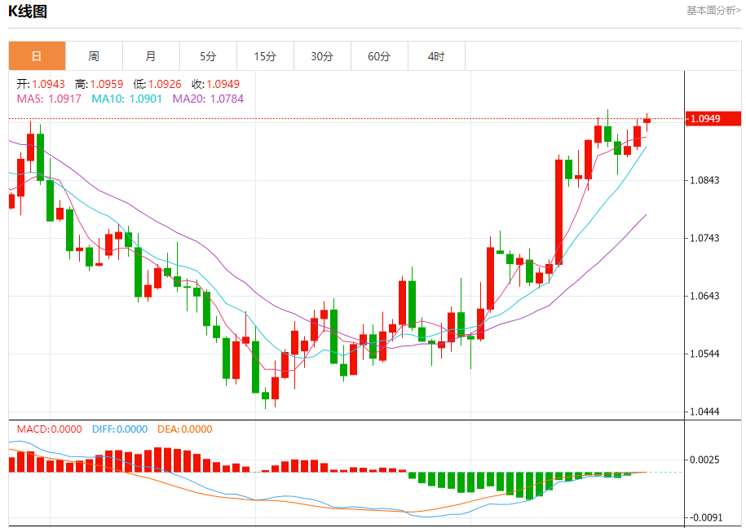Click the 1.0843 price axis label
Image resolution: width=746 pixels, height=528 pixels.
pyautogui.click(x=704, y=180)
